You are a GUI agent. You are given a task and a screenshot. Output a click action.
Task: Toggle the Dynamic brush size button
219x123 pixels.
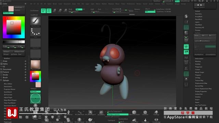pyautogui.click(x=137, y=9)
